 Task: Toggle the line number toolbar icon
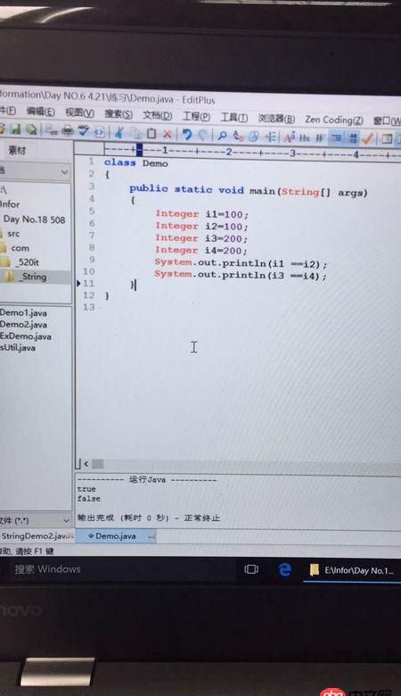coord(353,139)
